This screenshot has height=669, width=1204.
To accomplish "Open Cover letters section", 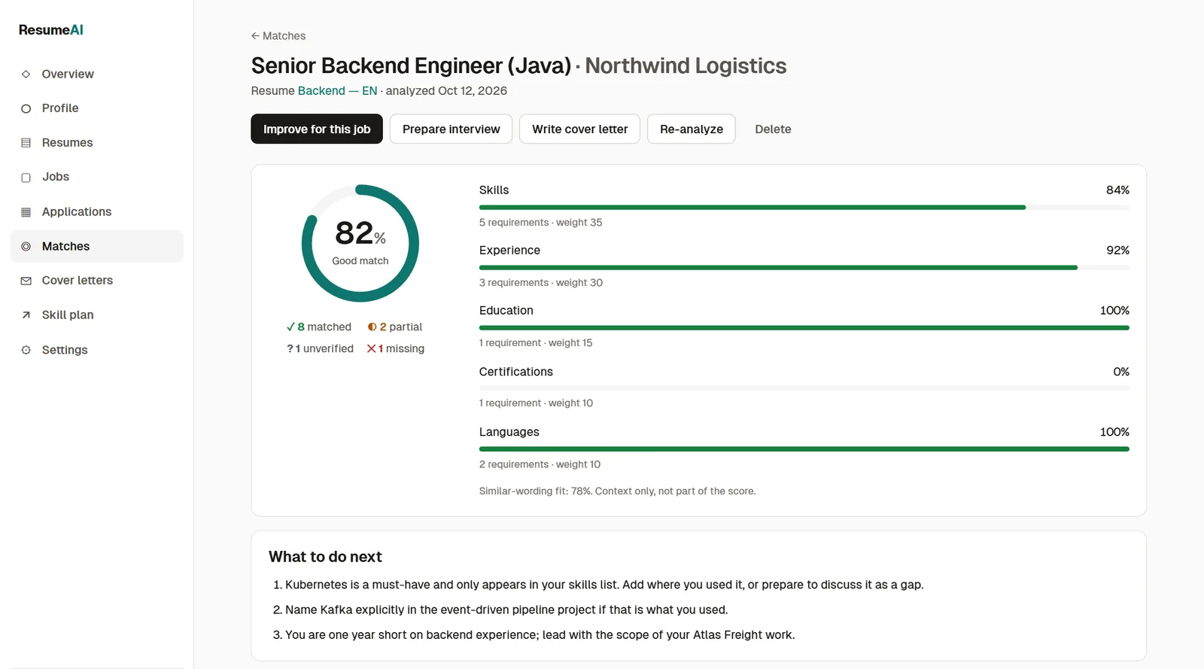I will 96,281.
